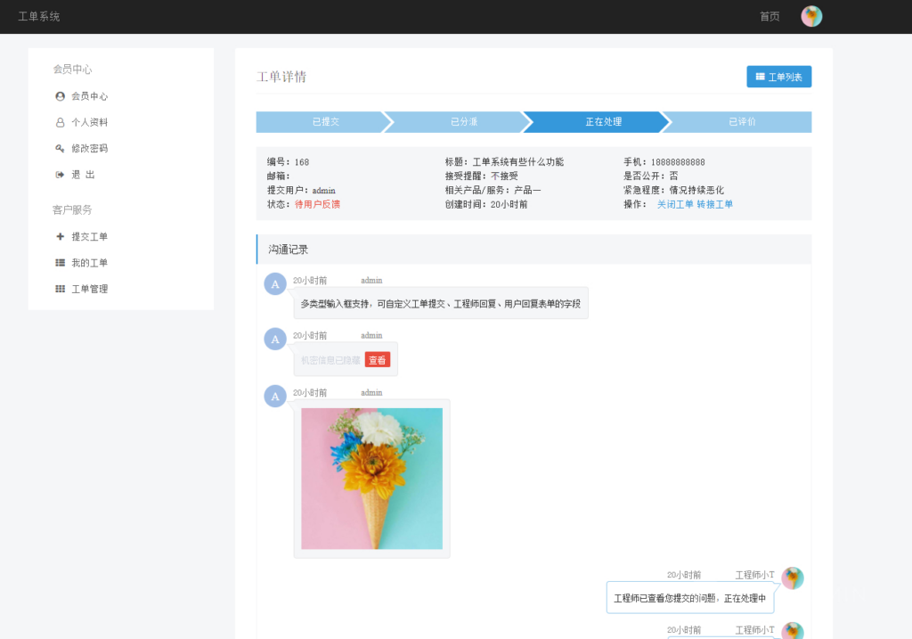Screen dimensions: 912x639
Task: Open the user avatar menu at top right
Action: (810, 16)
